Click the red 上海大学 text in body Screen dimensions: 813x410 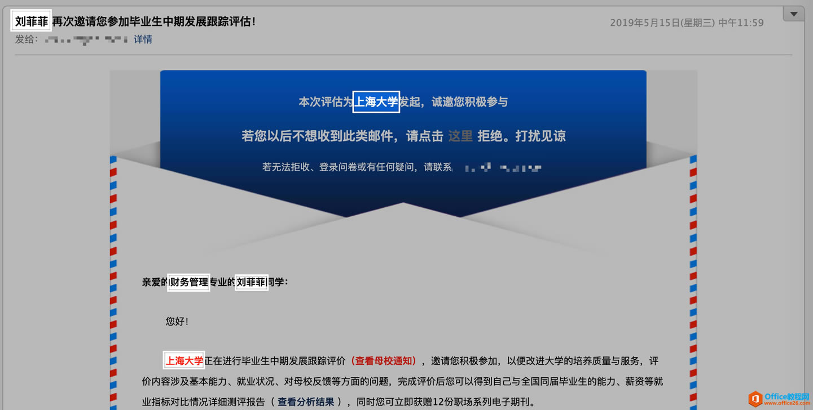pos(184,361)
